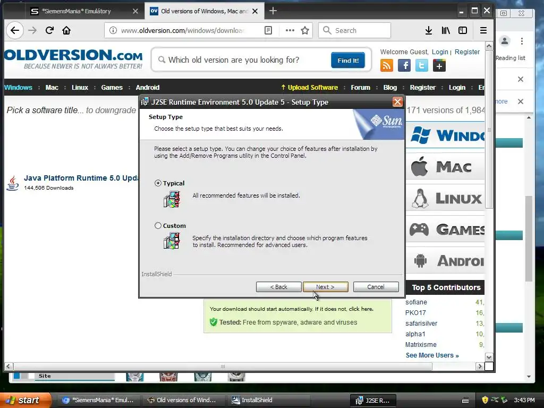Open the Windows XP start button
The width and height of the screenshot is (544, 408).
click(x=25, y=400)
